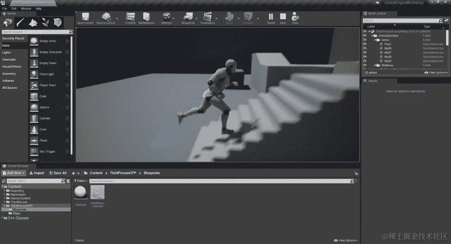The image size is (451, 244).
Task: Click the Compile toolbar icon
Action: (248, 17)
